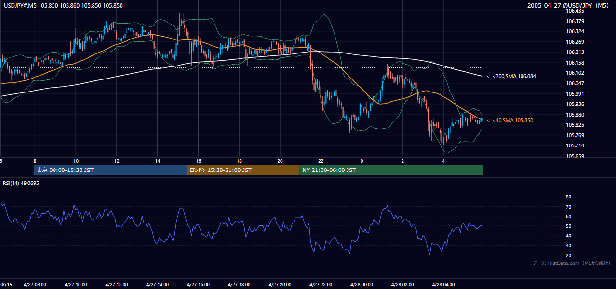616x289 pixels.
Task: Open the データ: HistData.com credit text
Action: [x=572, y=263]
